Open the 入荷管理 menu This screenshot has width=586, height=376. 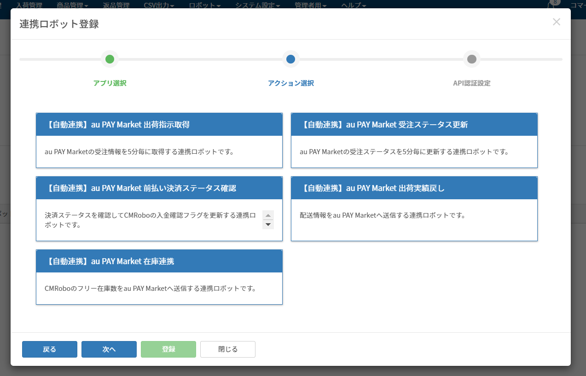(29, 6)
